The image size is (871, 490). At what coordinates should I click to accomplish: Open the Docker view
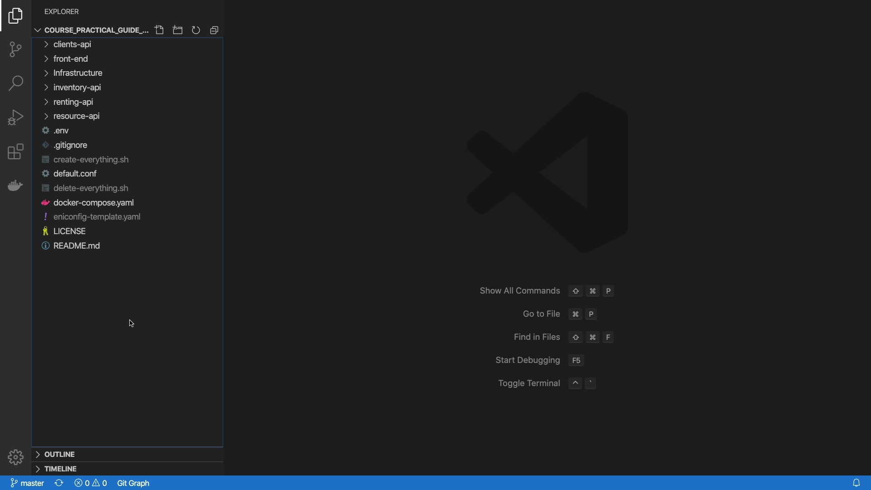coord(15,186)
